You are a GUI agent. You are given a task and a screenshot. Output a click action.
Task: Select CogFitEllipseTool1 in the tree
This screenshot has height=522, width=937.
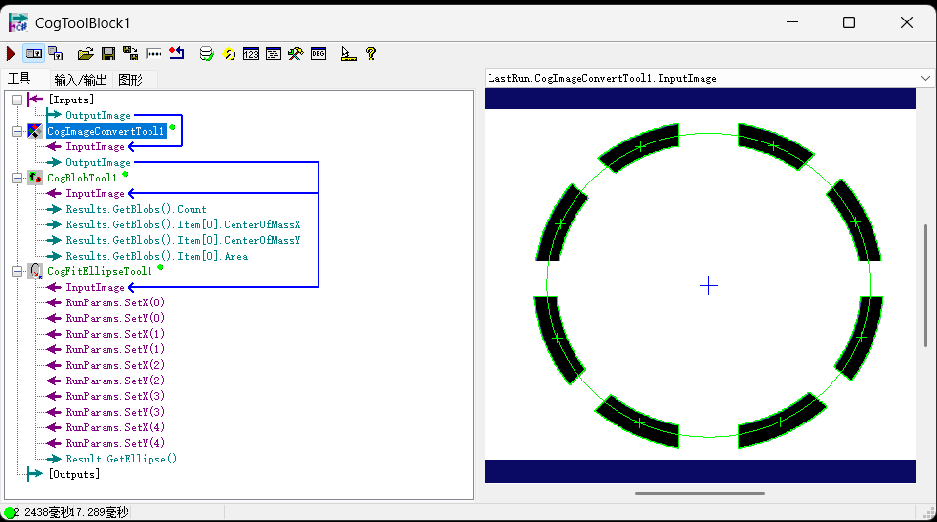pyautogui.click(x=100, y=271)
